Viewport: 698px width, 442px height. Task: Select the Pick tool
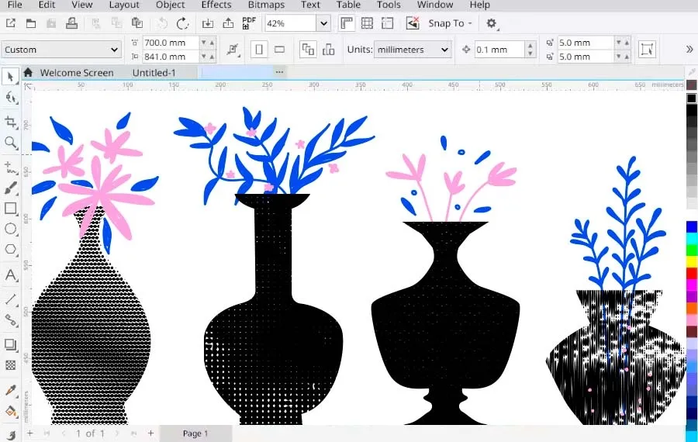(11, 77)
